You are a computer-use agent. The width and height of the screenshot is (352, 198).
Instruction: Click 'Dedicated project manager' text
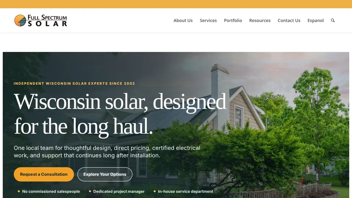(119, 191)
